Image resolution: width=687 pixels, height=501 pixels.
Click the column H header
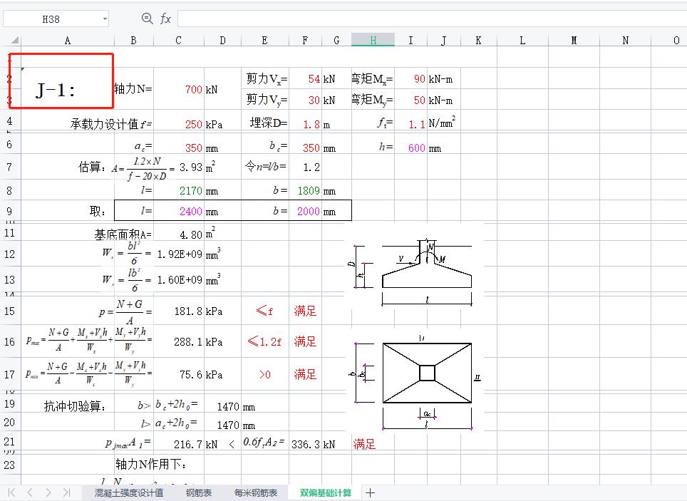click(x=372, y=40)
